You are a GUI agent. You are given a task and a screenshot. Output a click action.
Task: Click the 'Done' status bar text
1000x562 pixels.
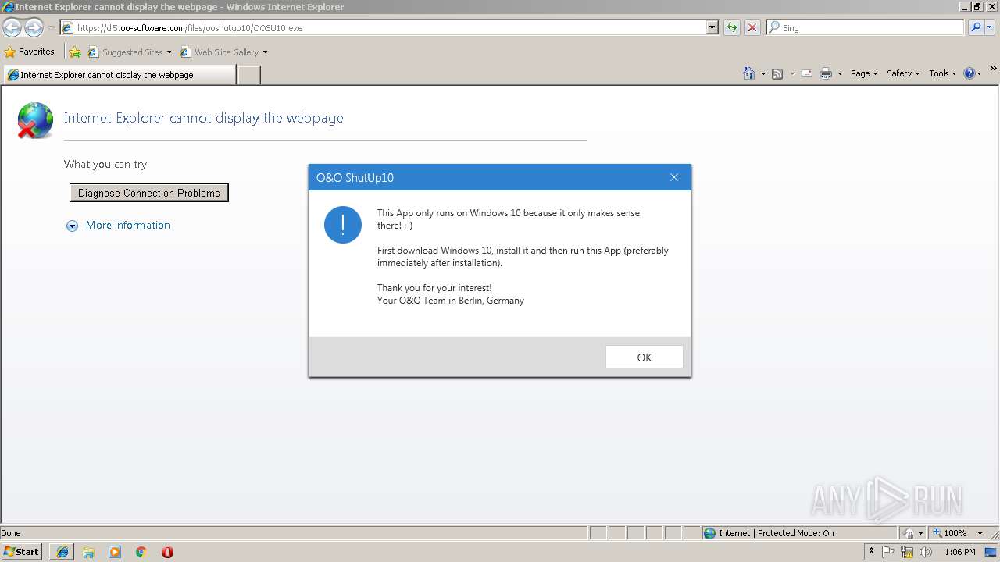[x=11, y=533]
